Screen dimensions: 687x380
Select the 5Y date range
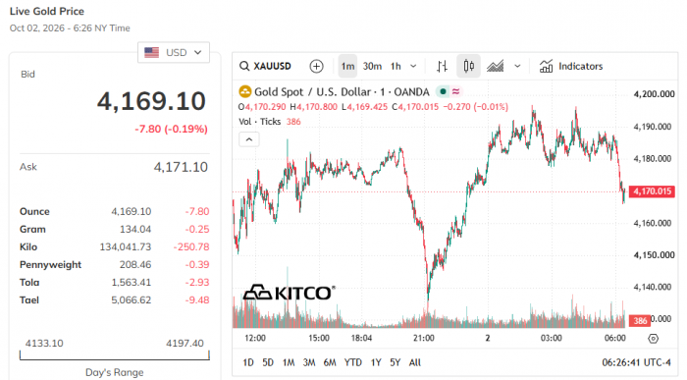(x=396, y=362)
